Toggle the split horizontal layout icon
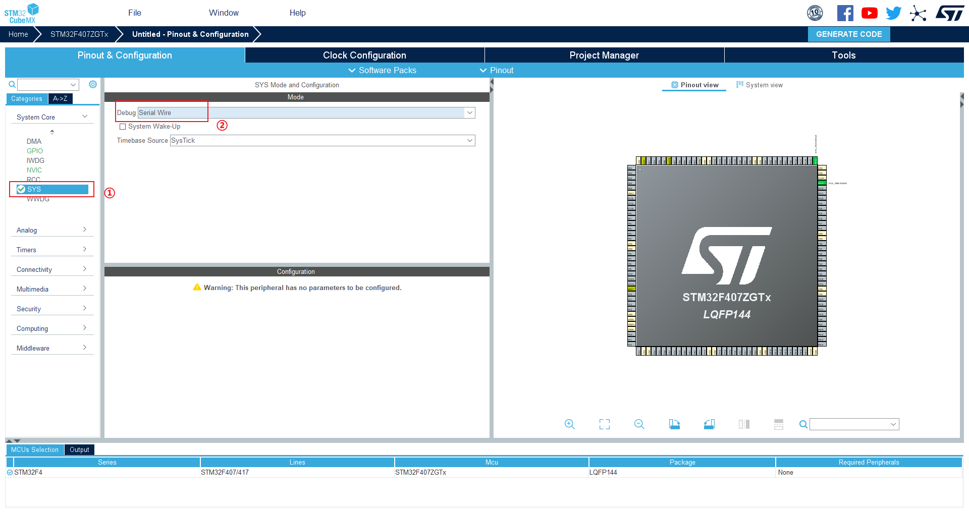This screenshot has width=969, height=513. pyautogui.click(x=744, y=424)
